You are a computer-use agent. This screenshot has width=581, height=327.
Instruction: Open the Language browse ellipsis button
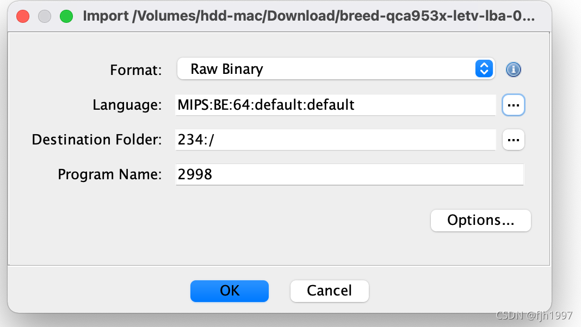[x=513, y=105]
